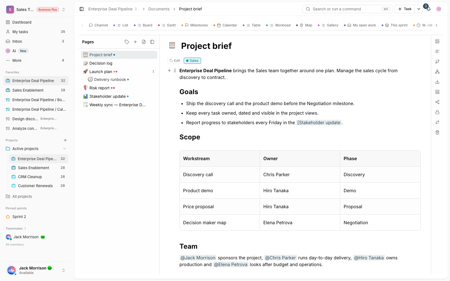Viewport: 450px width, 281px height.
Task: Expand the workspace switcher chevrons
Action: click(64, 10)
